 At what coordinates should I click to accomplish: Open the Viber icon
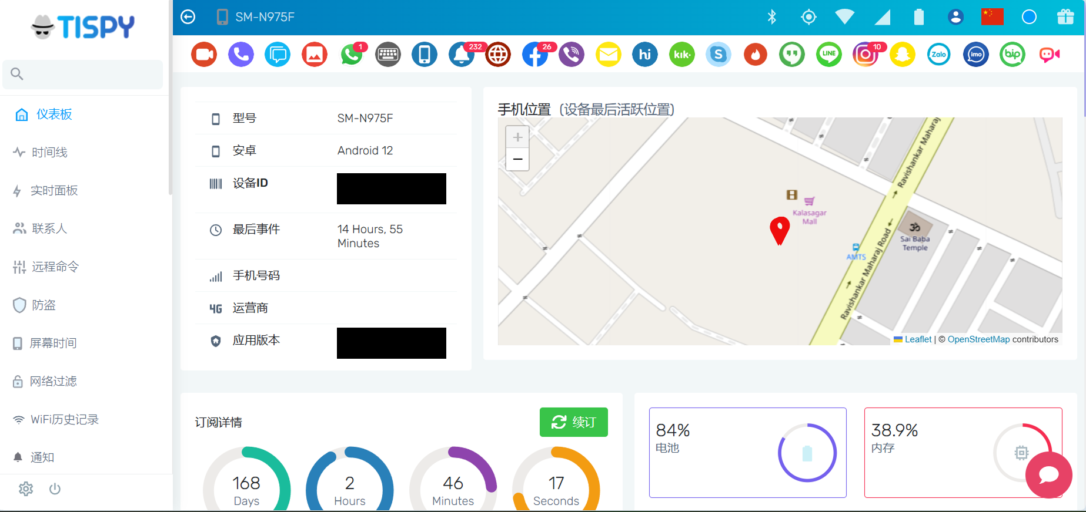[572, 55]
